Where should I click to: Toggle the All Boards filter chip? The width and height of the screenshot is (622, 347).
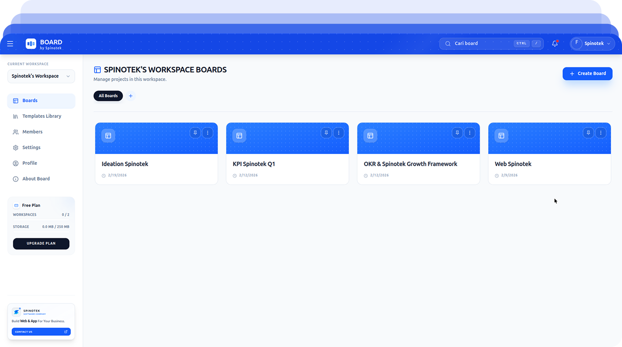108,96
